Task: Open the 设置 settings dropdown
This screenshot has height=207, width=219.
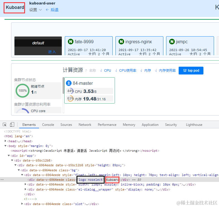Action: tap(35, 10)
